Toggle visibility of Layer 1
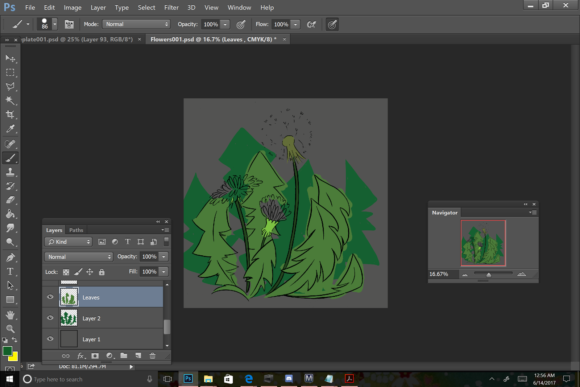Screen dimensions: 580x387 50,339
